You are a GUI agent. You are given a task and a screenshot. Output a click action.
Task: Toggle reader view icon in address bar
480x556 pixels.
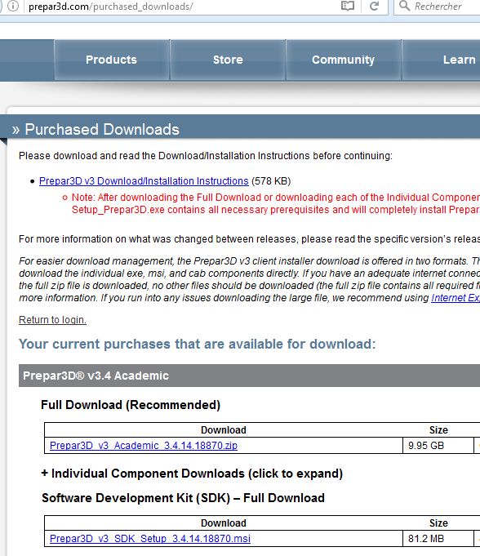coord(348,6)
